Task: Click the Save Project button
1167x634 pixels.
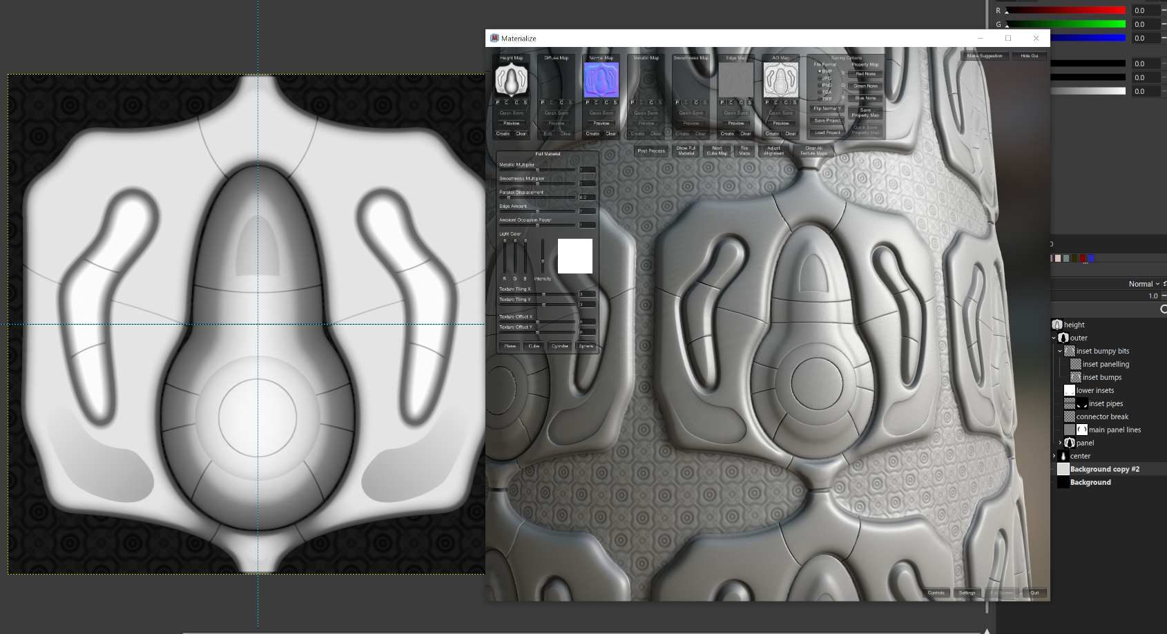Action: tap(827, 121)
